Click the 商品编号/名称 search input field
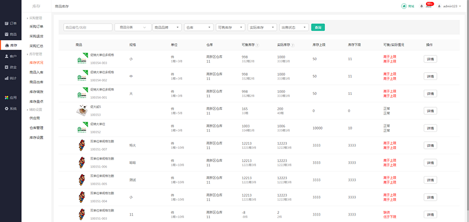Screen dimensions: 469x222 click(x=87, y=27)
